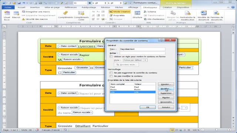
Task: Open the Fichier tab
Action: [x=8, y=7]
